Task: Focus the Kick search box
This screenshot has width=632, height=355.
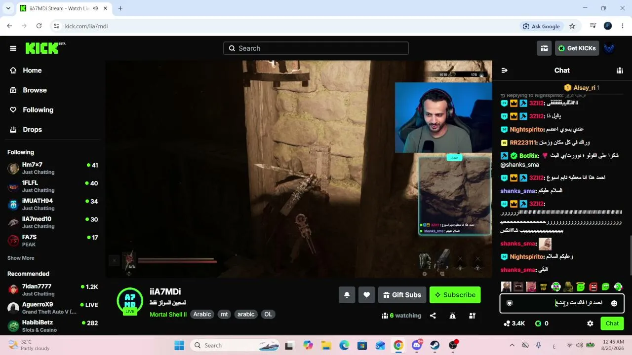Action: tap(316, 48)
